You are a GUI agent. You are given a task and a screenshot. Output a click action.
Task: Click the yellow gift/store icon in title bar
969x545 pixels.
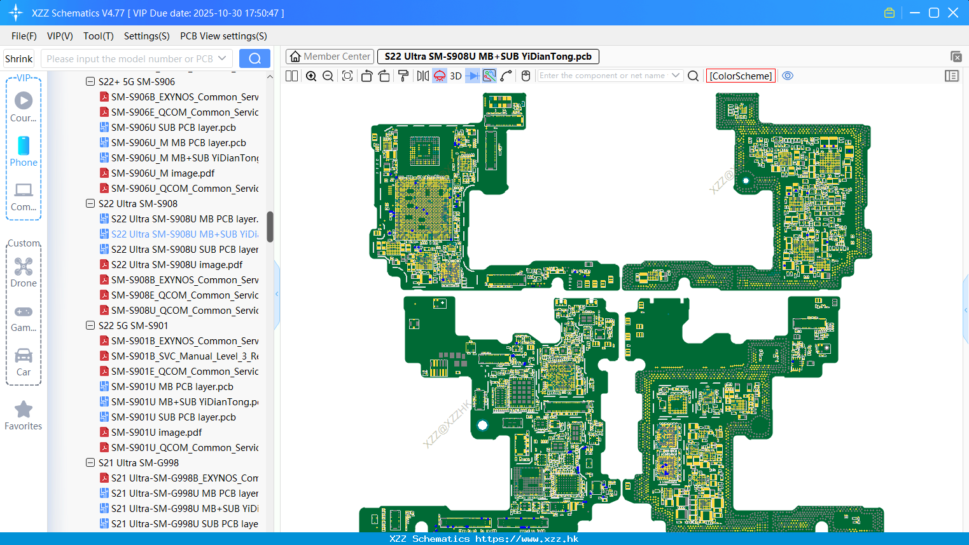click(x=889, y=13)
